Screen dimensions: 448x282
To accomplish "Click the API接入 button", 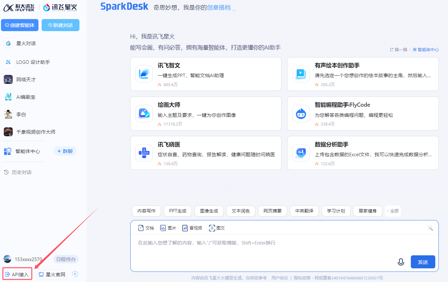I will (x=17, y=274).
